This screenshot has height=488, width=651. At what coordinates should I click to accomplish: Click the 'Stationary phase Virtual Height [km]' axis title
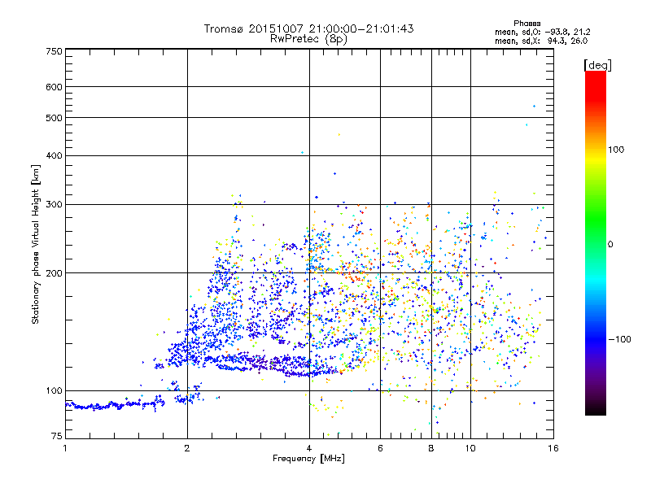point(35,245)
